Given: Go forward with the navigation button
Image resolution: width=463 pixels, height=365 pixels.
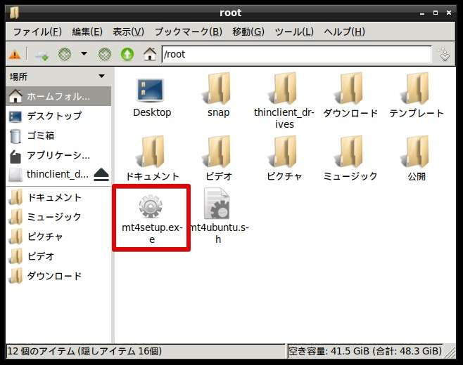Looking at the screenshot, I should point(105,55).
